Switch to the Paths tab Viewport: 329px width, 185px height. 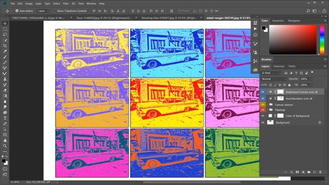[292, 66]
